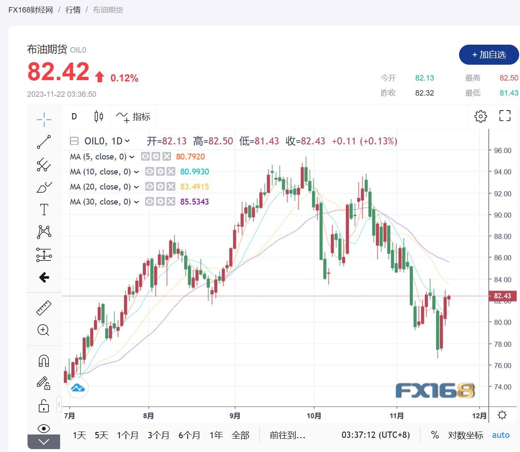This screenshot has height=452, width=520.
Task: Select the trend line drawing tool
Action: (44, 142)
